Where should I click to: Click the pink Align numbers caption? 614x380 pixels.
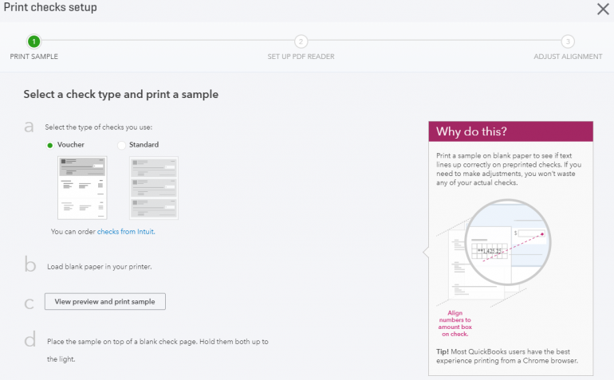pos(455,321)
